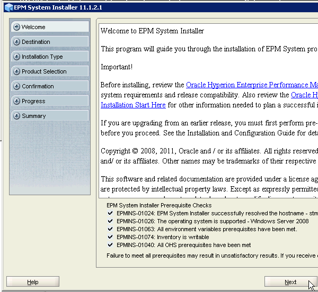Click the Product Selection step arrow icon
Image resolution: width=318 pixels, height=292 pixels.
tap(16, 71)
